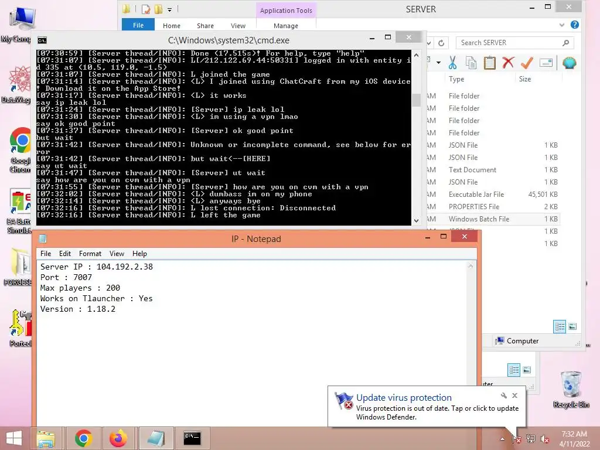Open Notepad View menu
600x450 pixels.
click(117, 254)
